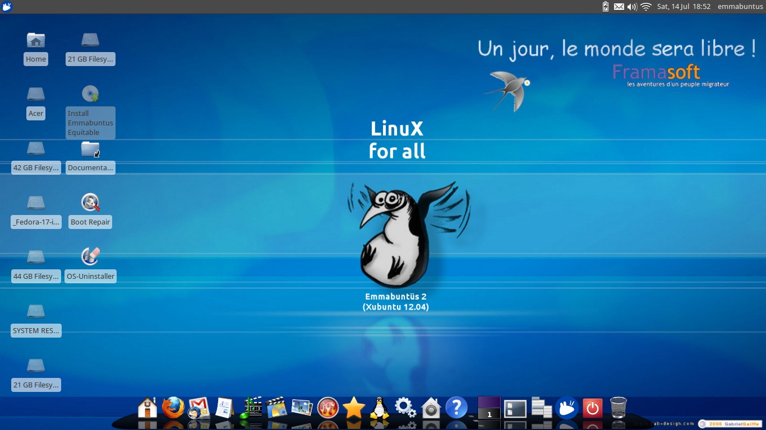Click the Xfce mouse logo in dock
The height and width of the screenshot is (430, 766).
(x=567, y=408)
